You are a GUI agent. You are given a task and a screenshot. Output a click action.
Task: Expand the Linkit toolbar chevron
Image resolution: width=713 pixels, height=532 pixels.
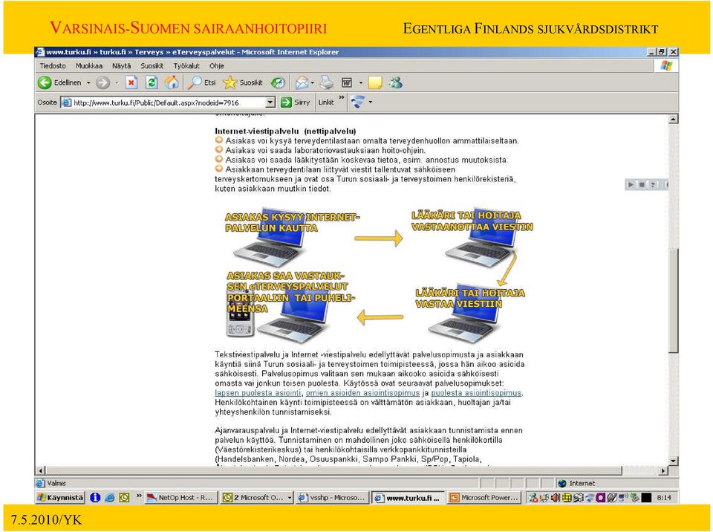tap(342, 97)
